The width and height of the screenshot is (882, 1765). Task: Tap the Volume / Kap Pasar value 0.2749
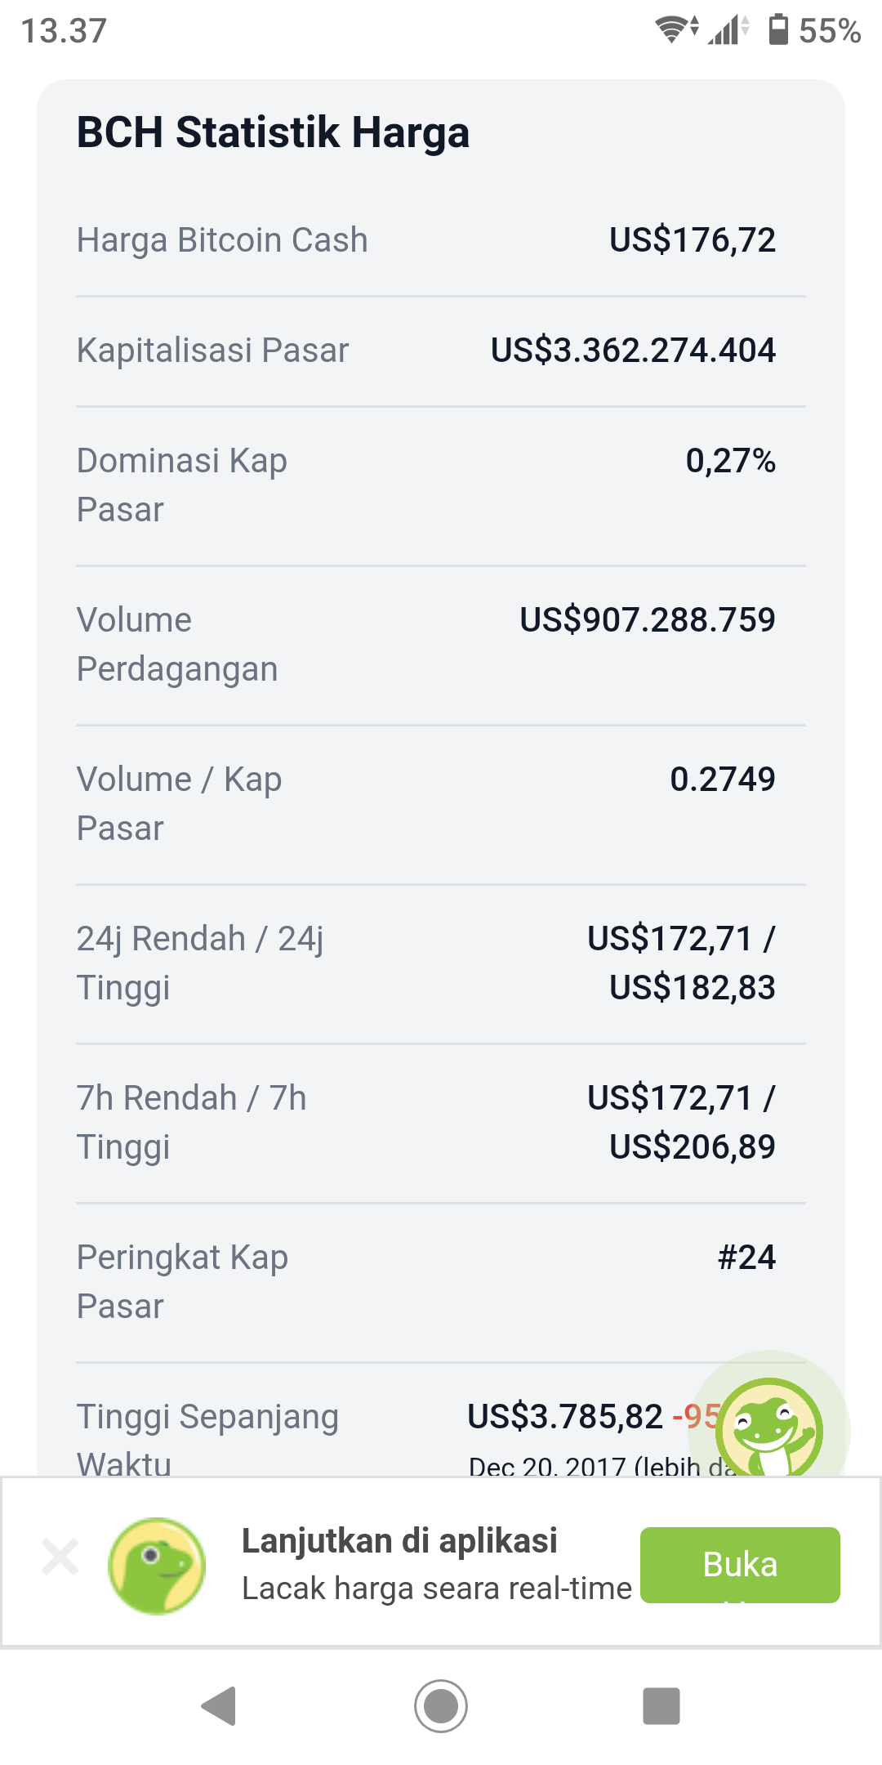pos(723,780)
